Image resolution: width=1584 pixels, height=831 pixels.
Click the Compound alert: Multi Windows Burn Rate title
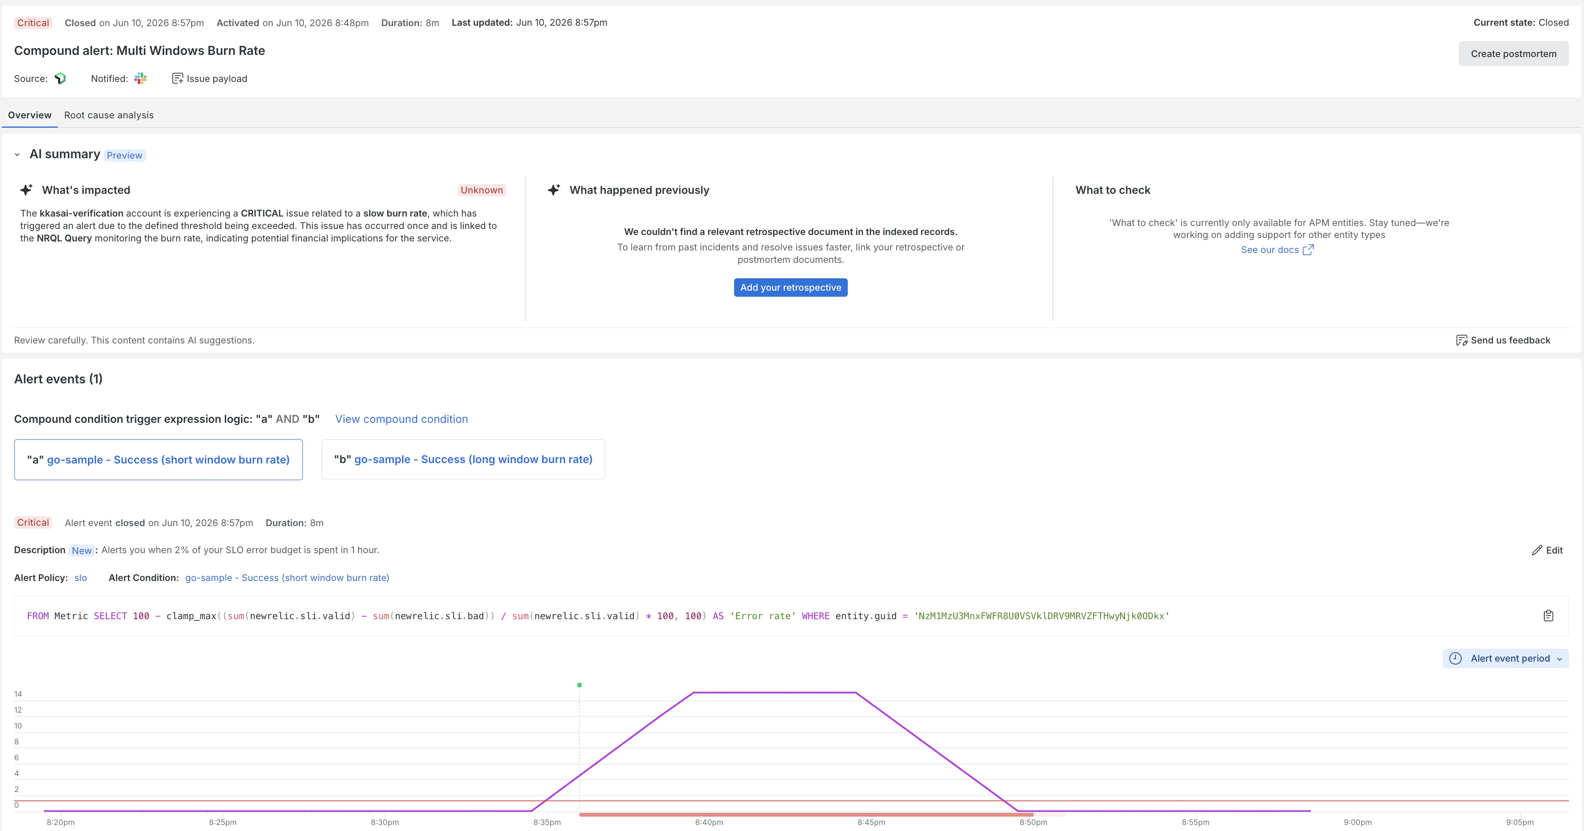pos(139,51)
